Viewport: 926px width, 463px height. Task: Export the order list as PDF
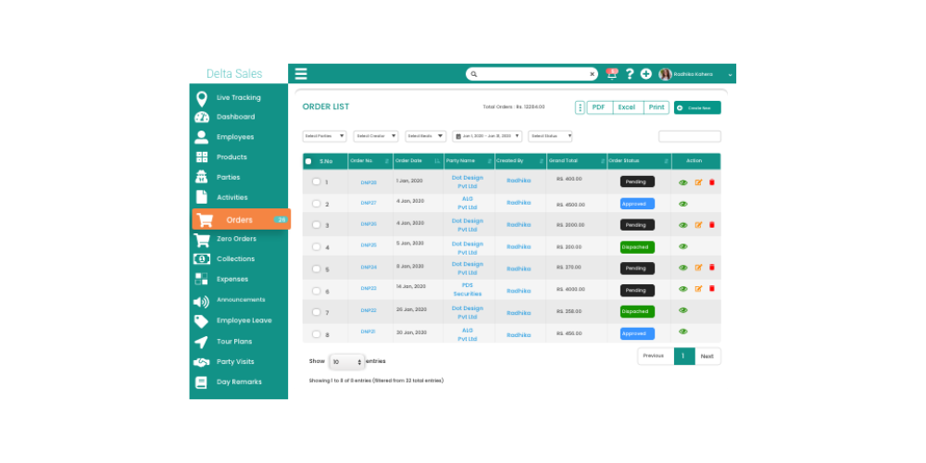[599, 107]
